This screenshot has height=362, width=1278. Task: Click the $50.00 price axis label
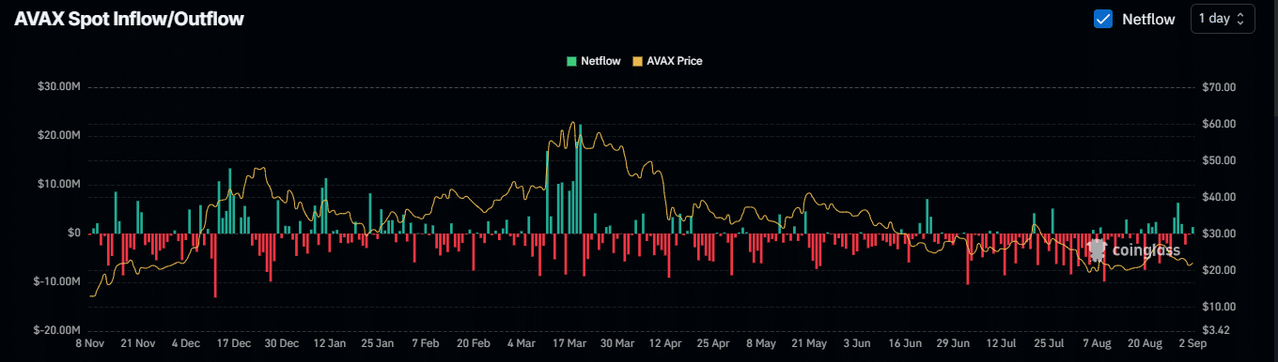coord(1218,160)
